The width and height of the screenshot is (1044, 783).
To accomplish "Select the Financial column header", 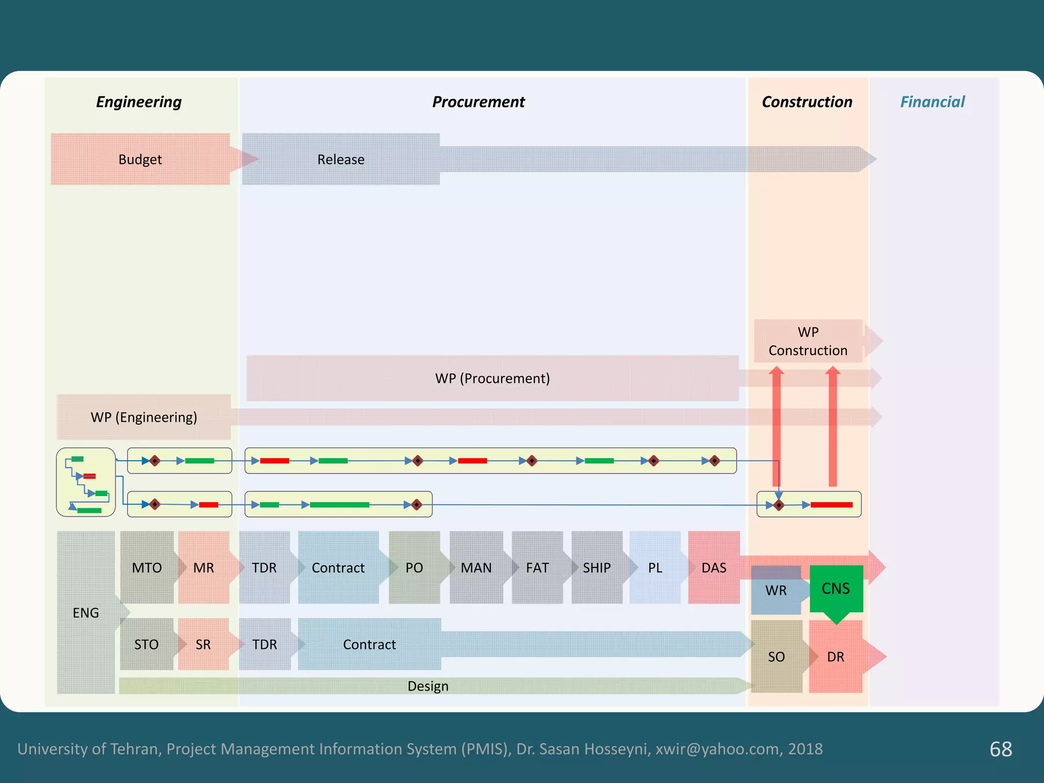I will pos(932,102).
